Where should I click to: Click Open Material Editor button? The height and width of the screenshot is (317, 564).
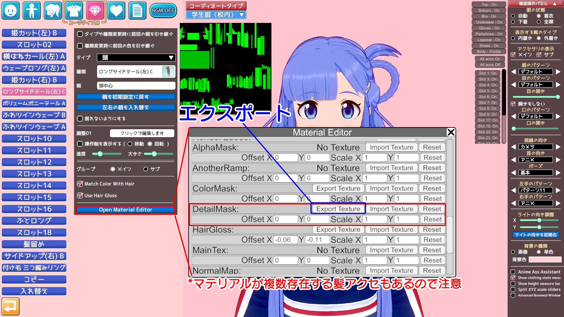[x=125, y=210]
